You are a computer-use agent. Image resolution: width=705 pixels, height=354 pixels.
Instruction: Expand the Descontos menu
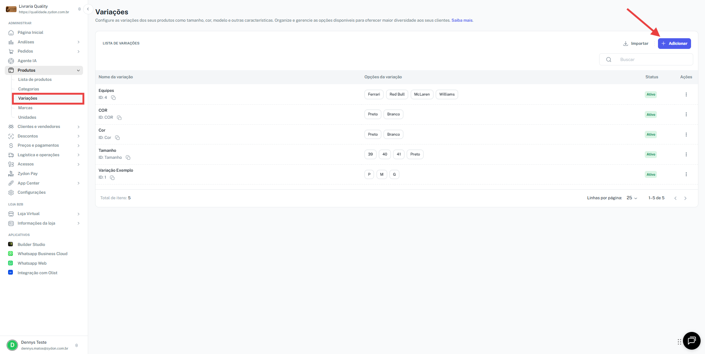[x=78, y=136]
